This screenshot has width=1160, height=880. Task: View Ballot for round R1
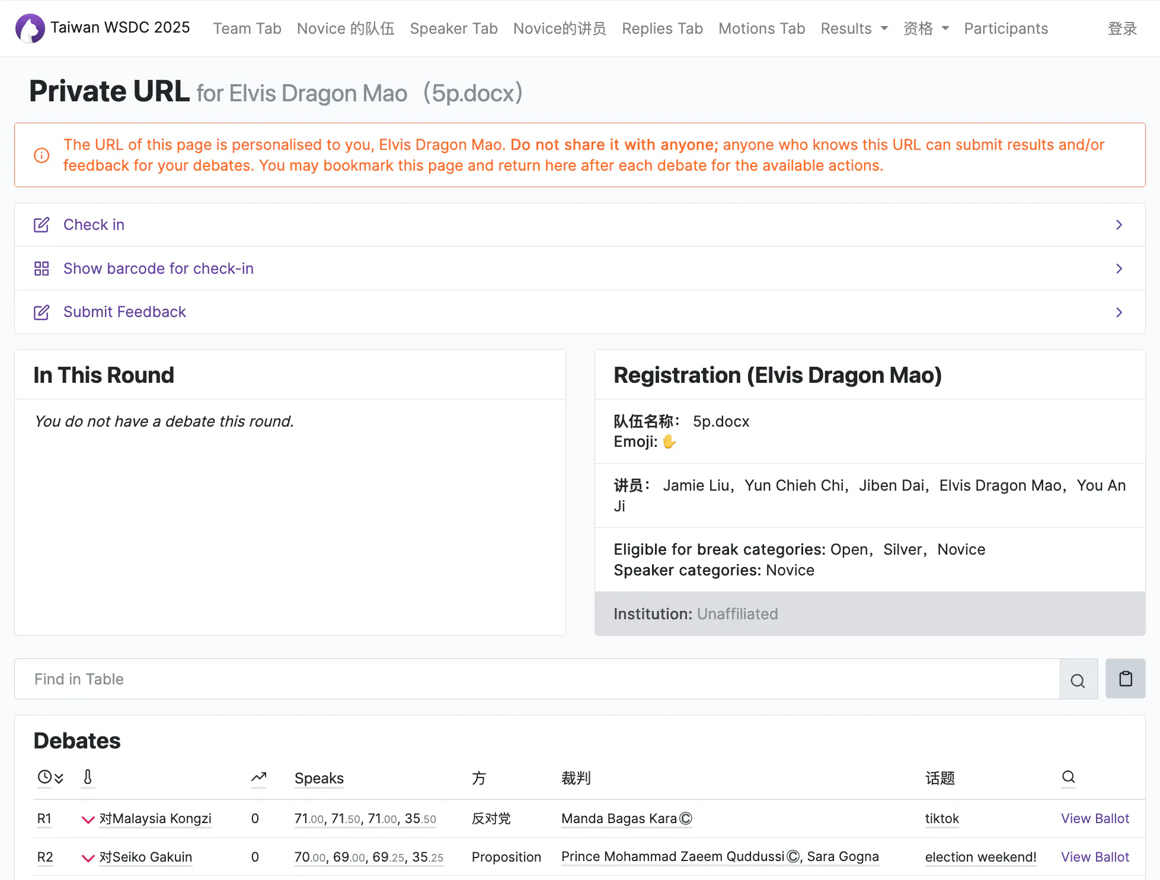(1095, 818)
